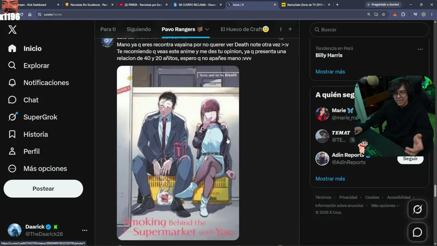Screen dimensions: 437x246
Task: Open the browser media control icon
Action: (x=415, y=15)
